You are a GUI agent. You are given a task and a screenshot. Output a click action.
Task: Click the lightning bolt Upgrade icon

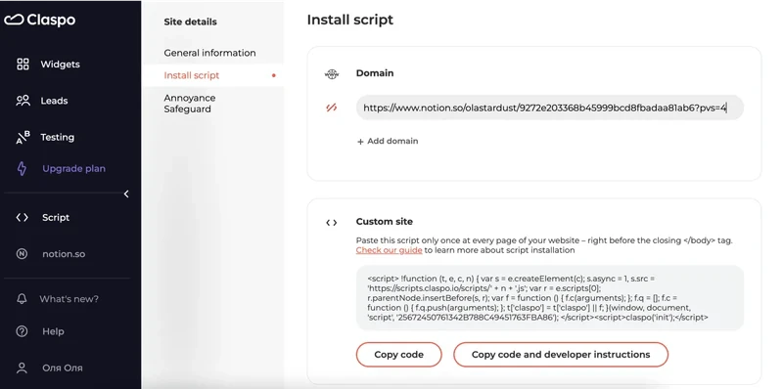(x=22, y=168)
